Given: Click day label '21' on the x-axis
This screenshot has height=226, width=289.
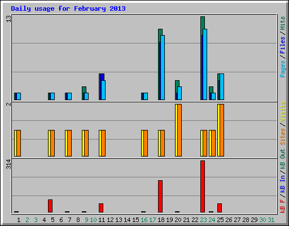Looking at the screenshot, I should 186,220.
